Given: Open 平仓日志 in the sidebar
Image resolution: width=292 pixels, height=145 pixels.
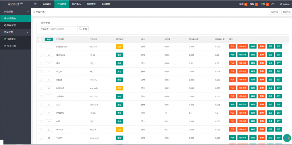Looking at the screenshot, I should click(x=15, y=46).
